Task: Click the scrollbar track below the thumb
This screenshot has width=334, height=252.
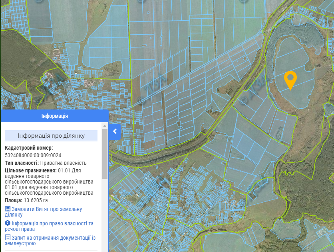Action: 105,215
